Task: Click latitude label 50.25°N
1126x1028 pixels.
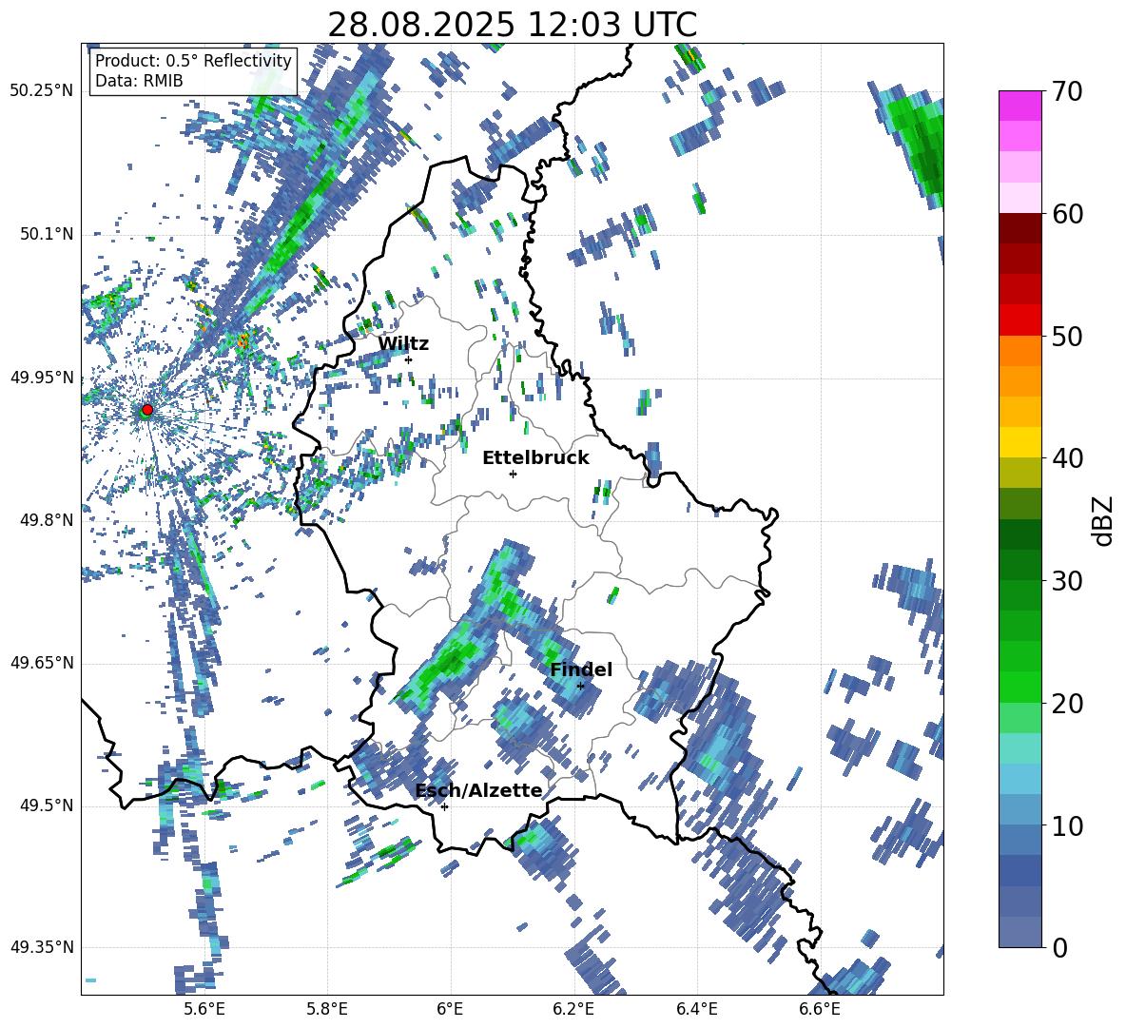Action: [42, 91]
